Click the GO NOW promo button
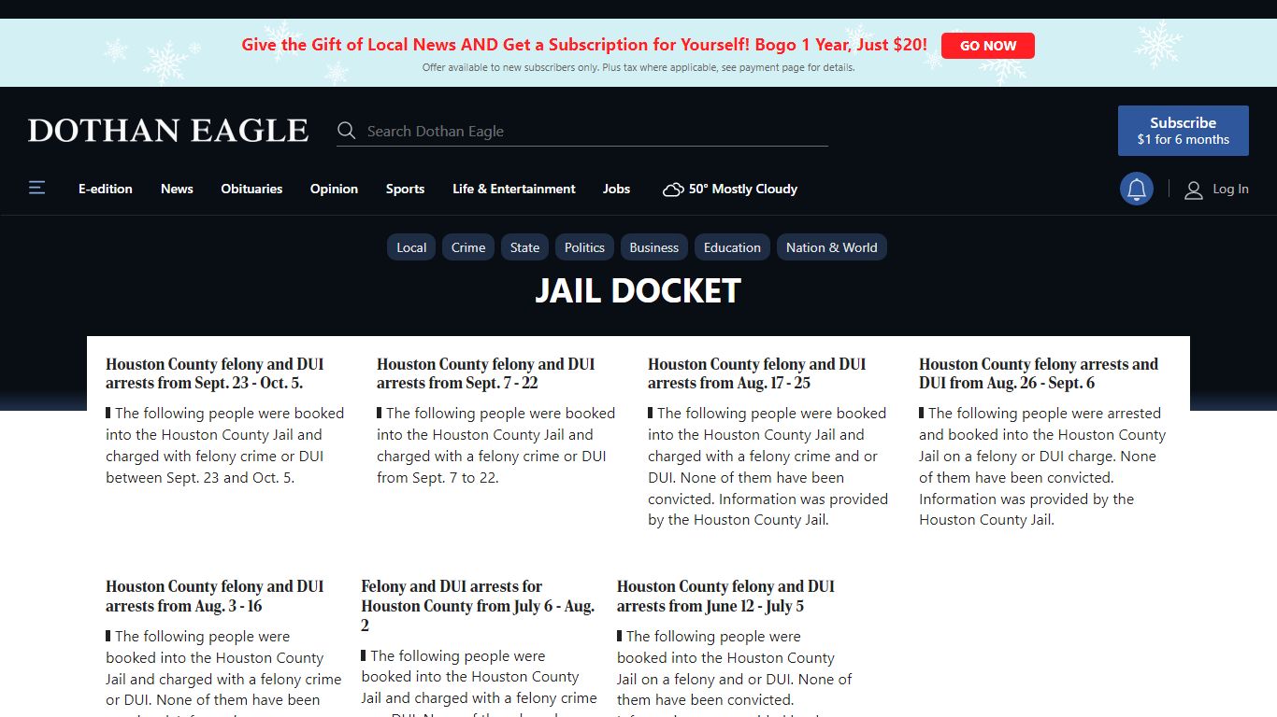Screen dimensions: 1277x717 coord(988,46)
